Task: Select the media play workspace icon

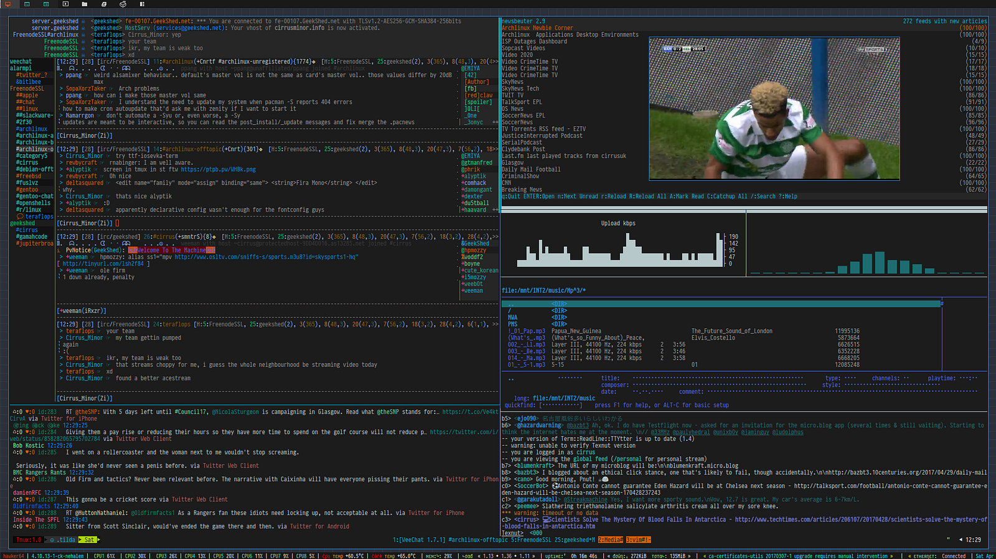Action: pyautogui.click(x=65, y=4)
